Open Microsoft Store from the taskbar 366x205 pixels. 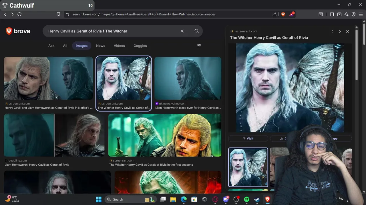(194, 199)
